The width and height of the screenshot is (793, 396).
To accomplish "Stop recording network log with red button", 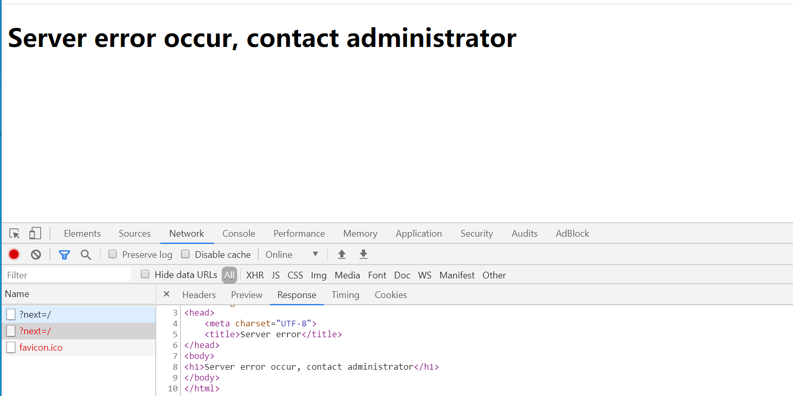I will click(x=14, y=254).
